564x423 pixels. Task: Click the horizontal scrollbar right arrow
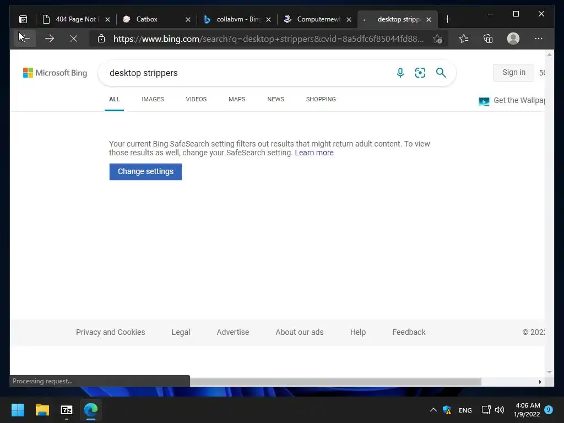coord(540,382)
